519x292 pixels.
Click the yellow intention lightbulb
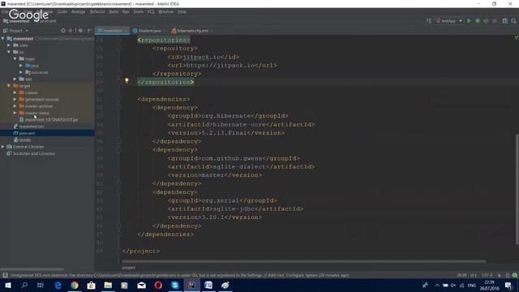coord(127,80)
